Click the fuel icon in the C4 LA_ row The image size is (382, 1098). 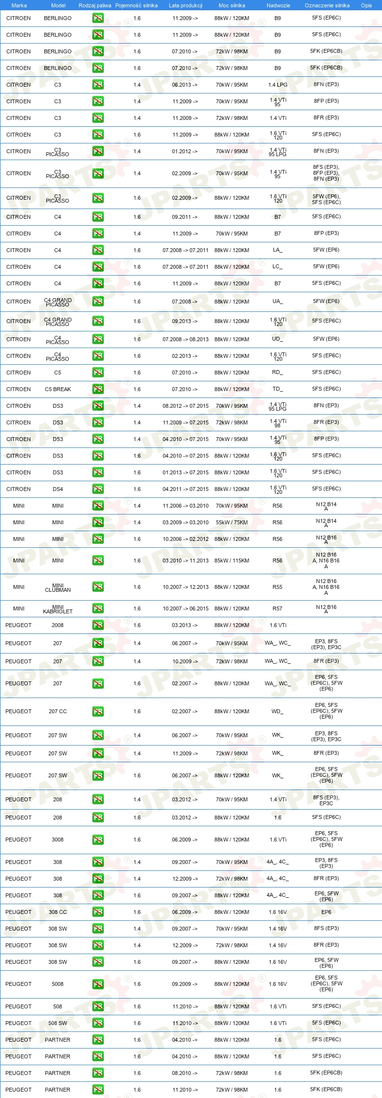[98, 250]
